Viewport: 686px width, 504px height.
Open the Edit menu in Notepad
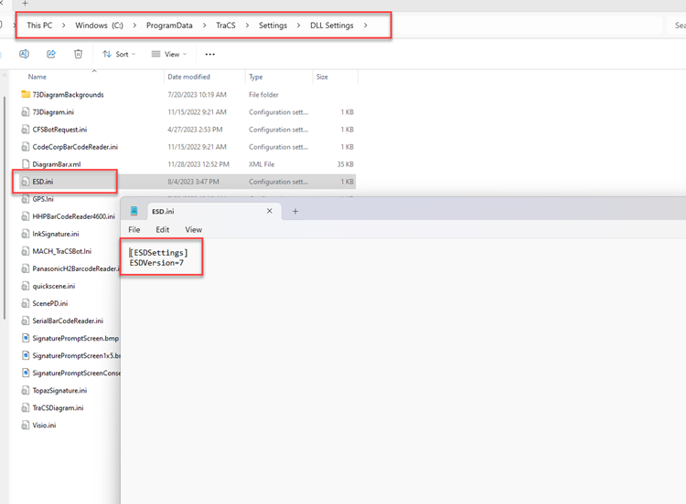[162, 230]
